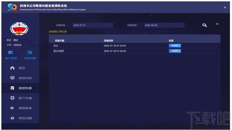The height and width of the screenshot is (130, 232).
Task: Click the 视觉训练 monitor icon
Action: click(x=13, y=78)
